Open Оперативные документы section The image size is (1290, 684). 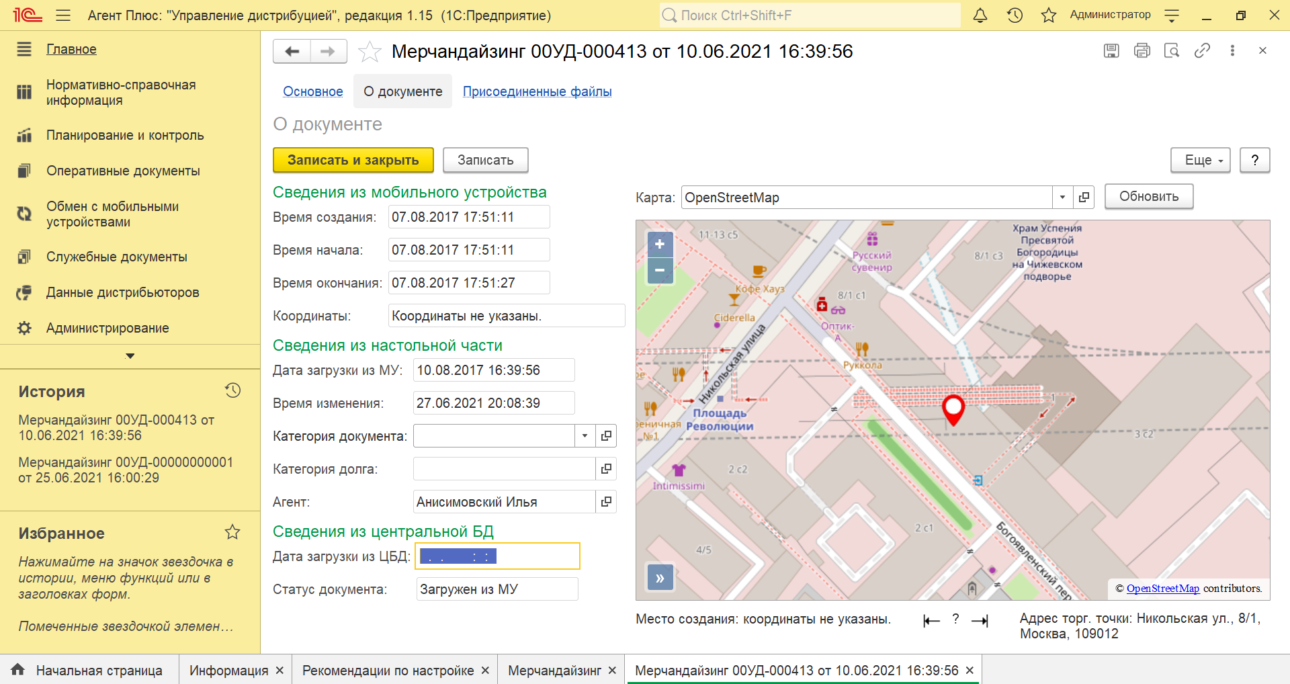point(123,171)
